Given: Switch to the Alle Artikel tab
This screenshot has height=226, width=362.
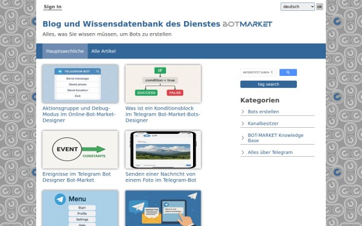Looking at the screenshot, I should [x=103, y=51].
